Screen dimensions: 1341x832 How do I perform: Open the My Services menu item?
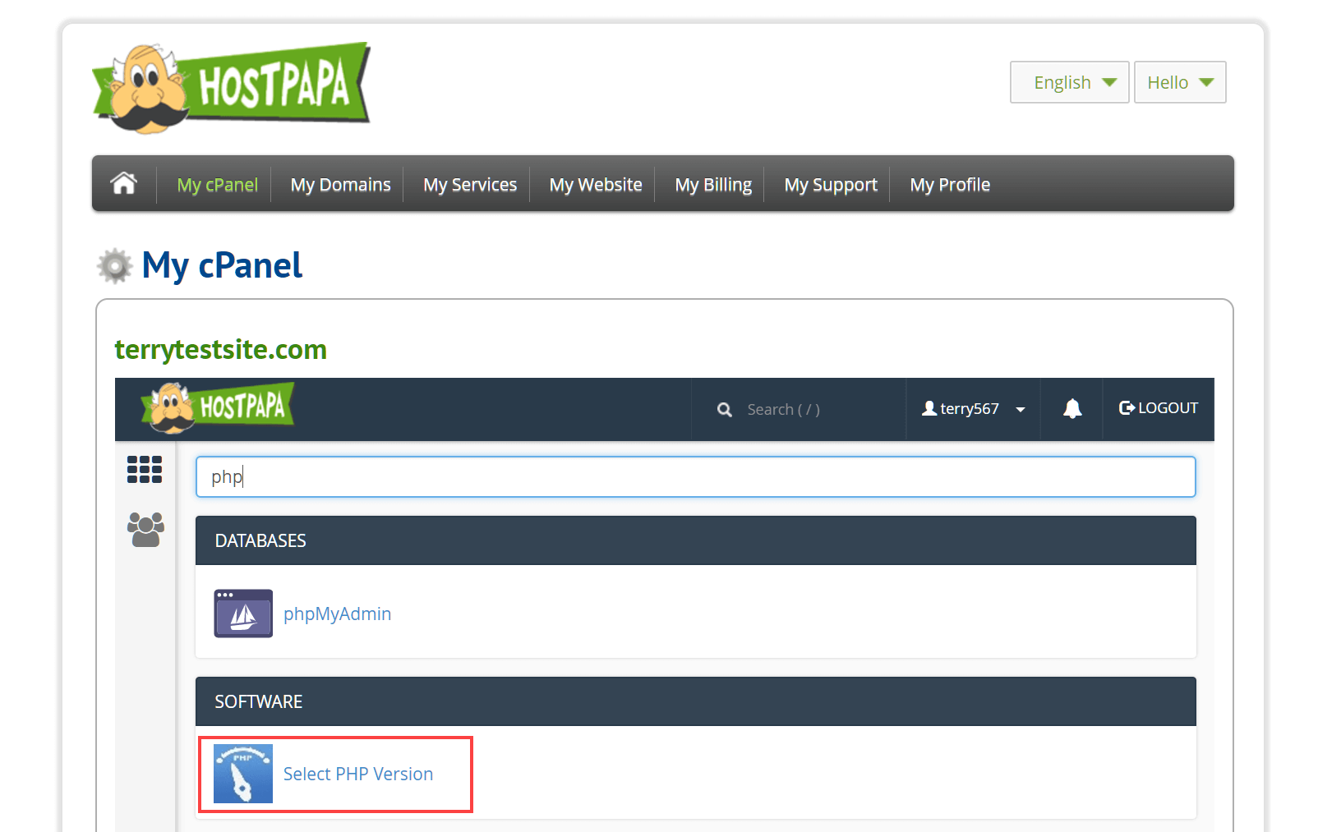pos(470,185)
